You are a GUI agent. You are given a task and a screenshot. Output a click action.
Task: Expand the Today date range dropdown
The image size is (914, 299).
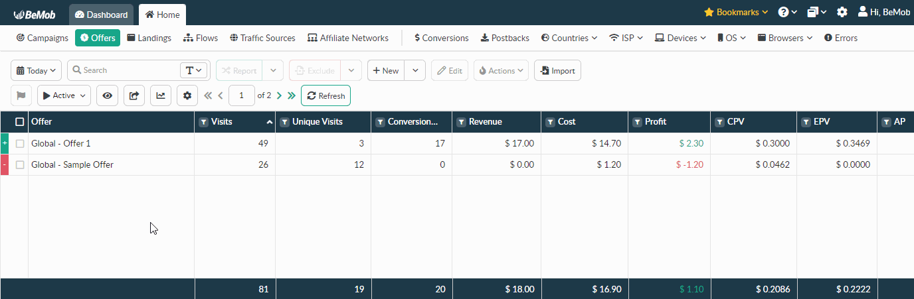[x=37, y=70]
